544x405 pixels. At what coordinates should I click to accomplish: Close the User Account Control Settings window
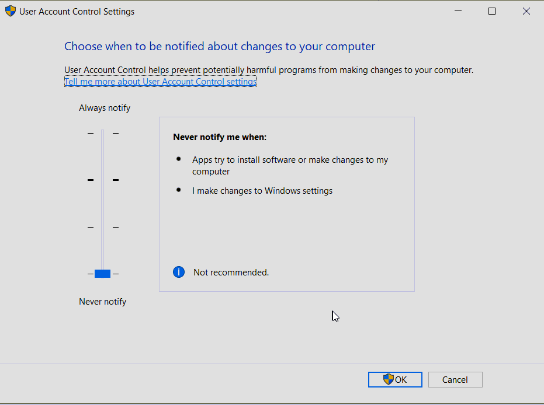526,11
